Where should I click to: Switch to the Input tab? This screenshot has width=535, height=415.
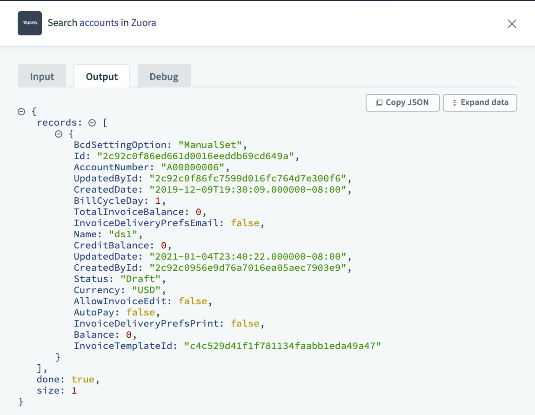pos(41,76)
